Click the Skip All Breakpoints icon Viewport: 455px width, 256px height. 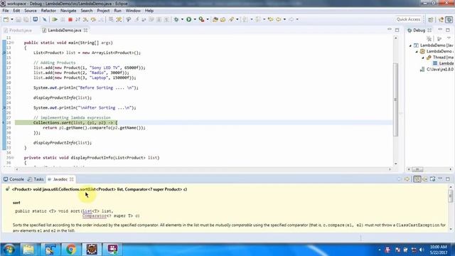tap(45, 19)
